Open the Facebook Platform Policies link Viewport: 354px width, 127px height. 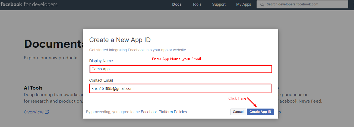164,112
